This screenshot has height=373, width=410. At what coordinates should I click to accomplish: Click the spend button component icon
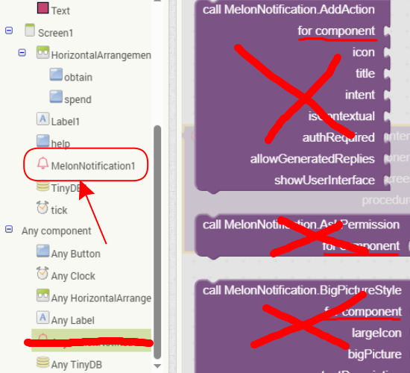click(x=56, y=96)
